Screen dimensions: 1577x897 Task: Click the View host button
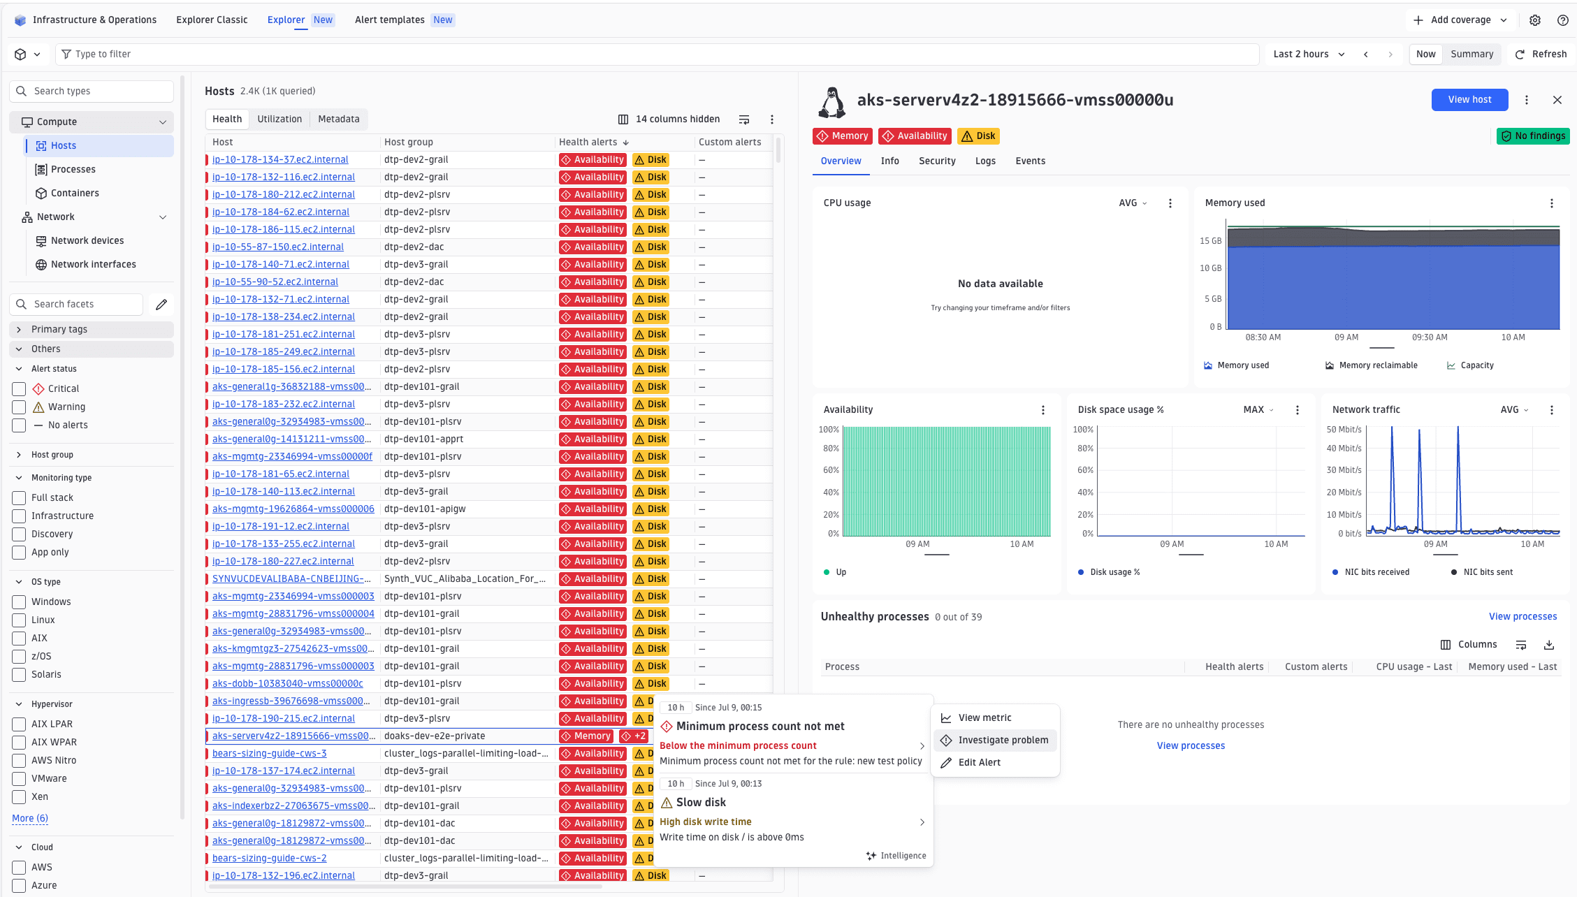[x=1469, y=100]
